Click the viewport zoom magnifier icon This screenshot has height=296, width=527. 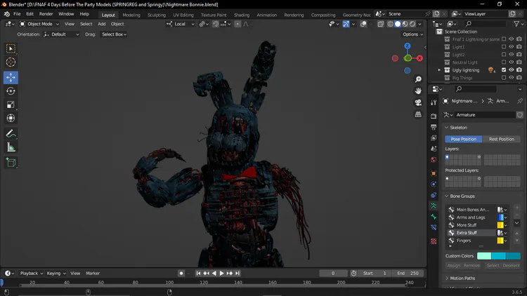tap(418, 79)
